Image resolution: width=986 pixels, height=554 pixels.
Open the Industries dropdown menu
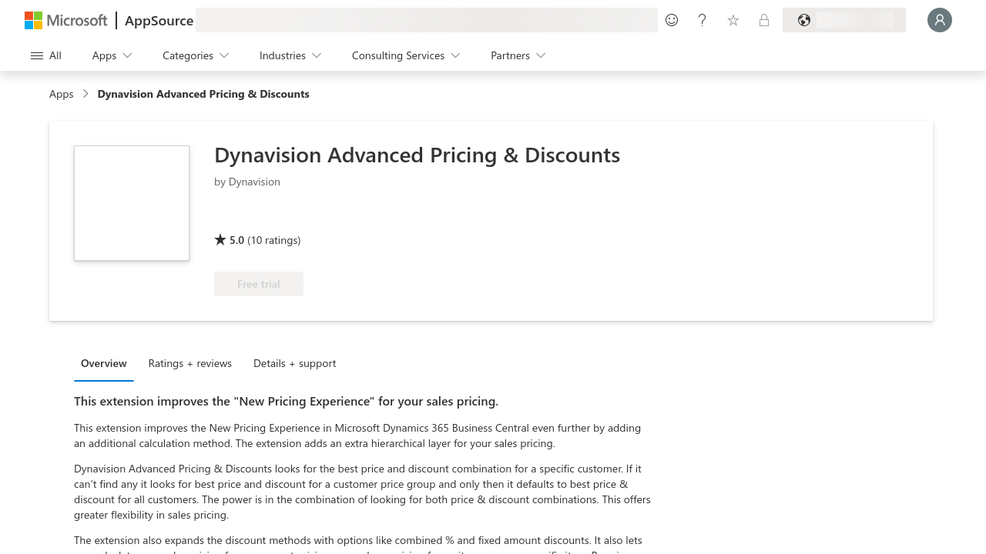[290, 55]
